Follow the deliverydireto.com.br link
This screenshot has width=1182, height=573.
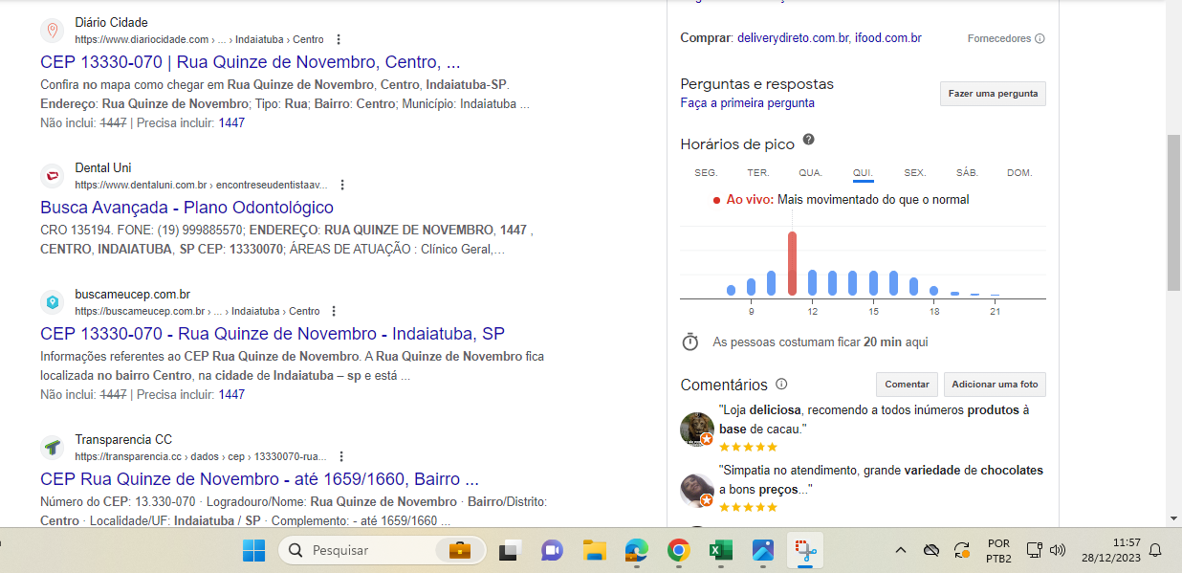coord(793,38)
